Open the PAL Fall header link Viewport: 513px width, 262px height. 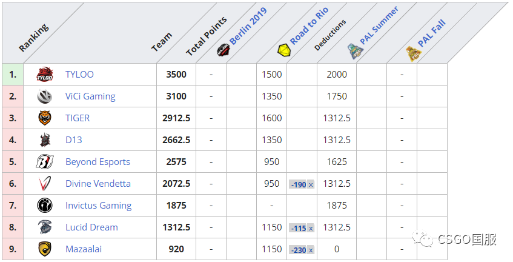point(432,33)
